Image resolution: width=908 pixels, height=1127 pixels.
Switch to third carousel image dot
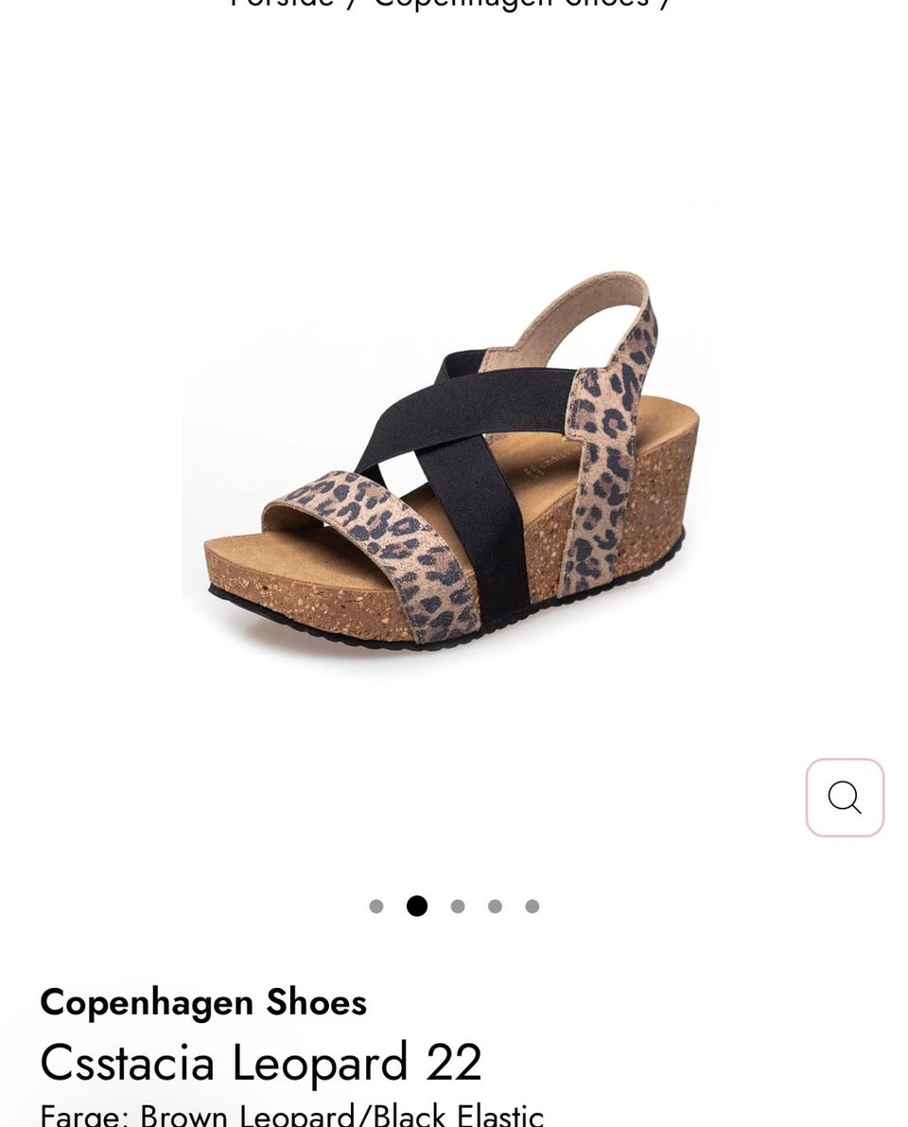458,907
